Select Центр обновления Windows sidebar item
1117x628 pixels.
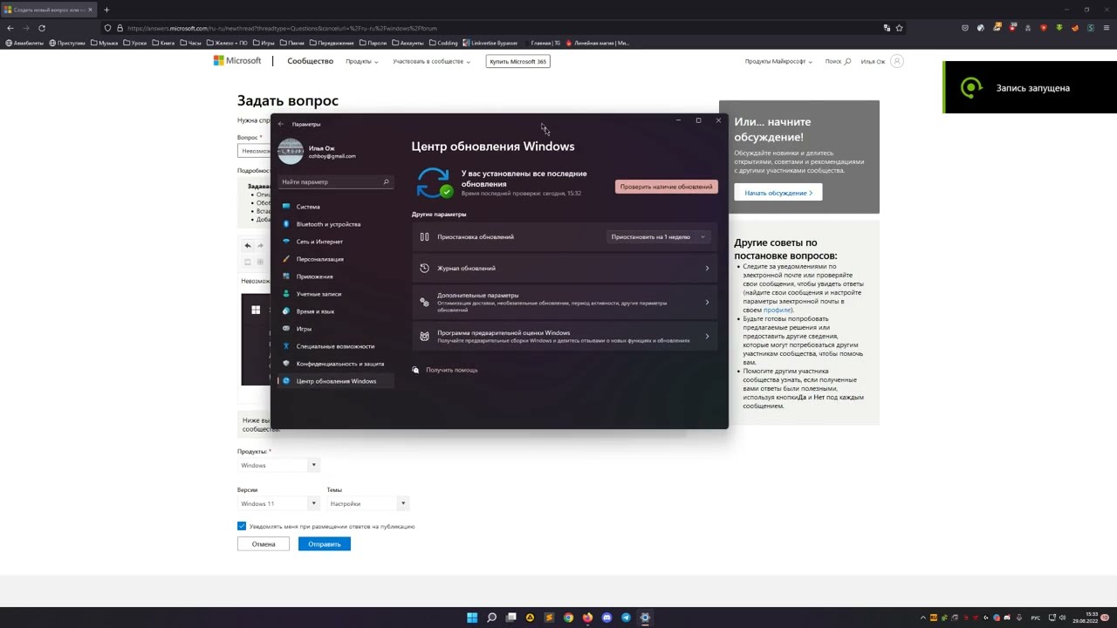pos(335,381)
